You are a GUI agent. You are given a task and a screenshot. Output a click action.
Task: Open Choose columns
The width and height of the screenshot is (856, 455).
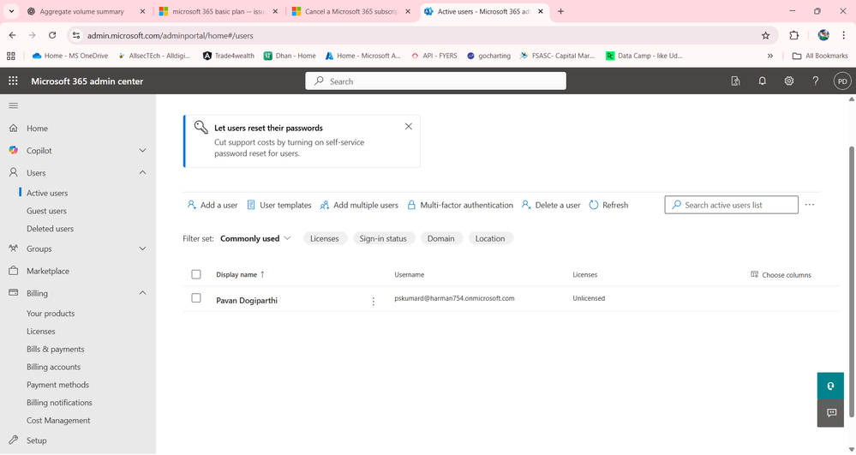pyautogui.click(x=781, y=275)
